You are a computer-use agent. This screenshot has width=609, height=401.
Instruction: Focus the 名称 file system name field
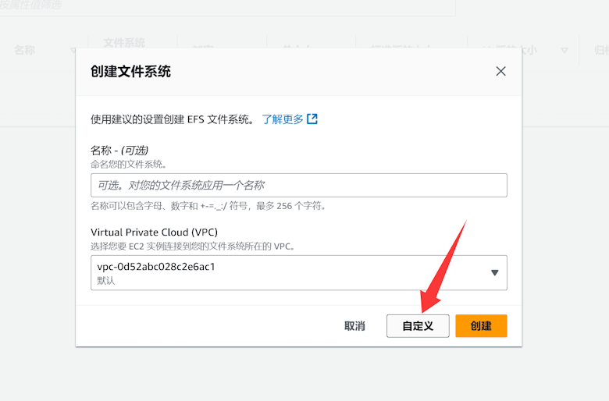(x=298, y=185)
